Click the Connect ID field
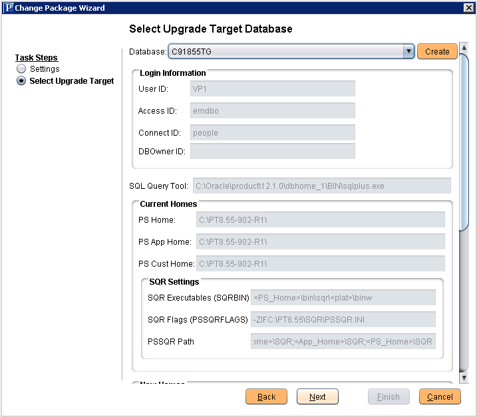 click(x=273, y=132)
